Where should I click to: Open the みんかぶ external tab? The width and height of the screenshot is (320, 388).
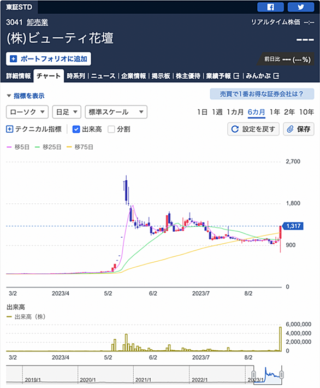[x=262, y=76]
